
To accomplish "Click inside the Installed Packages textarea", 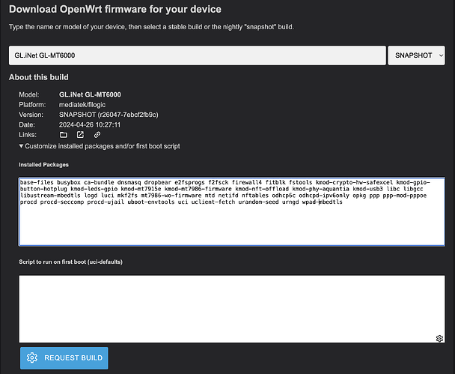I will (x=231, y=212).
